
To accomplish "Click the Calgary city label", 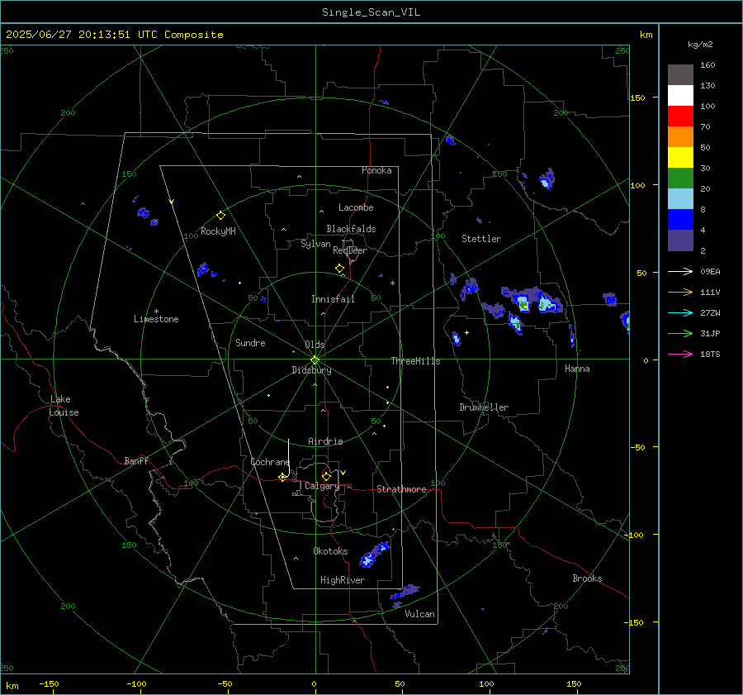I will click(322, 486).
